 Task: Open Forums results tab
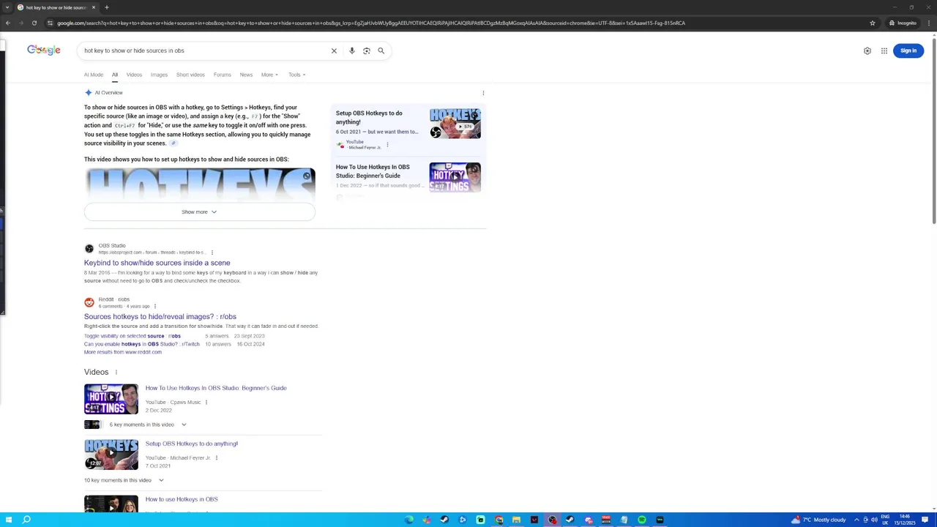(222, 75)
